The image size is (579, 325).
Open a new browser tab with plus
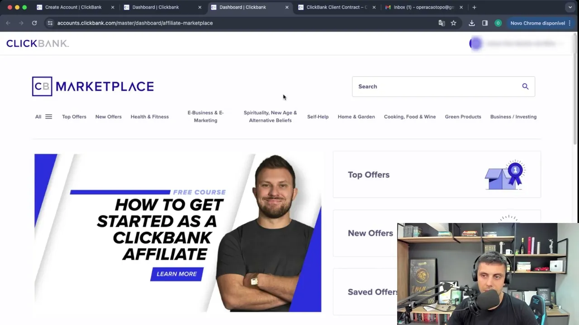tap(474, 7)
